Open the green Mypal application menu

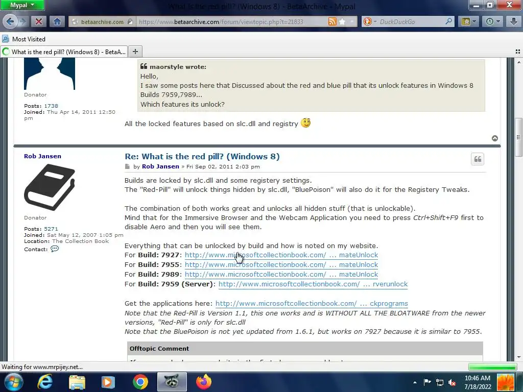click(x=22, y=5)
